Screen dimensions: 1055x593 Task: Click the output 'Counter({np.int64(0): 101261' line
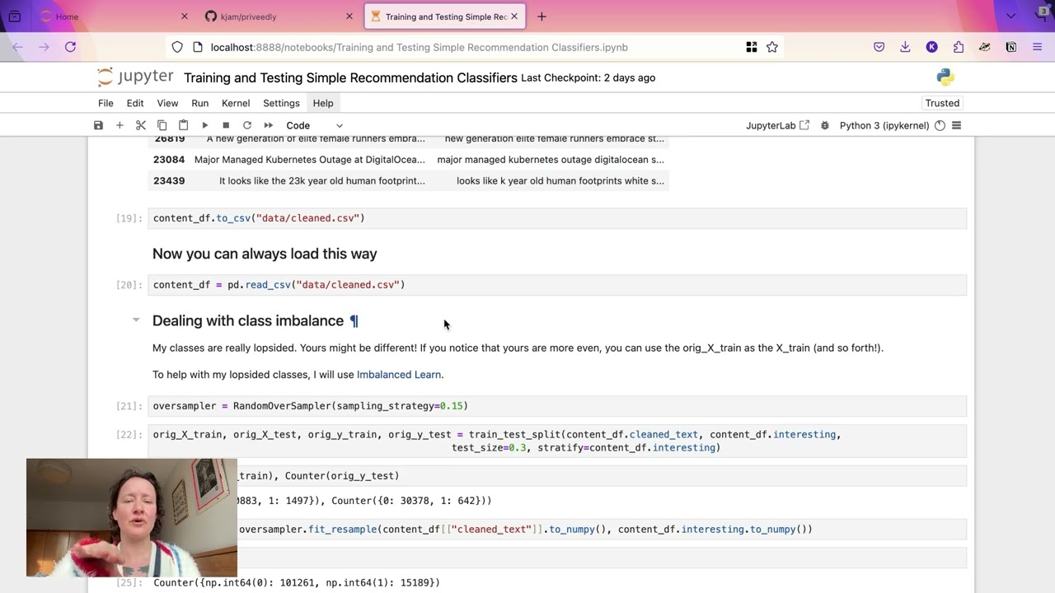point(297,582)
